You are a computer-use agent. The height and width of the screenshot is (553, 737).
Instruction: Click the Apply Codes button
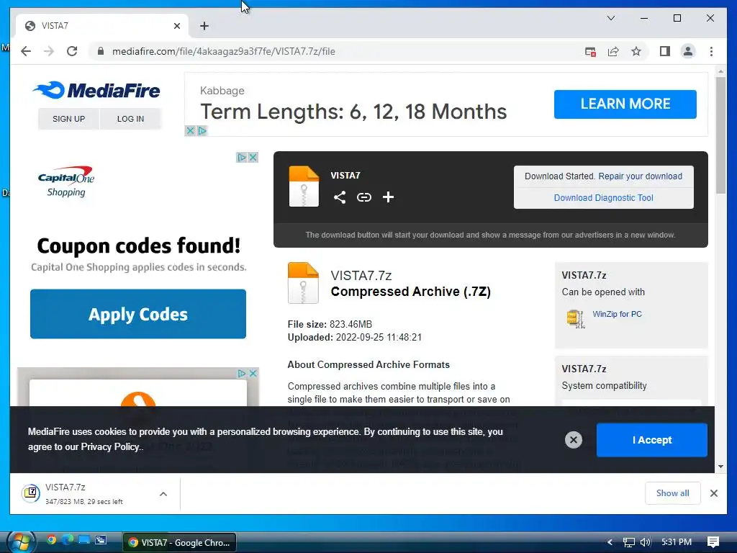pos(138,314)
